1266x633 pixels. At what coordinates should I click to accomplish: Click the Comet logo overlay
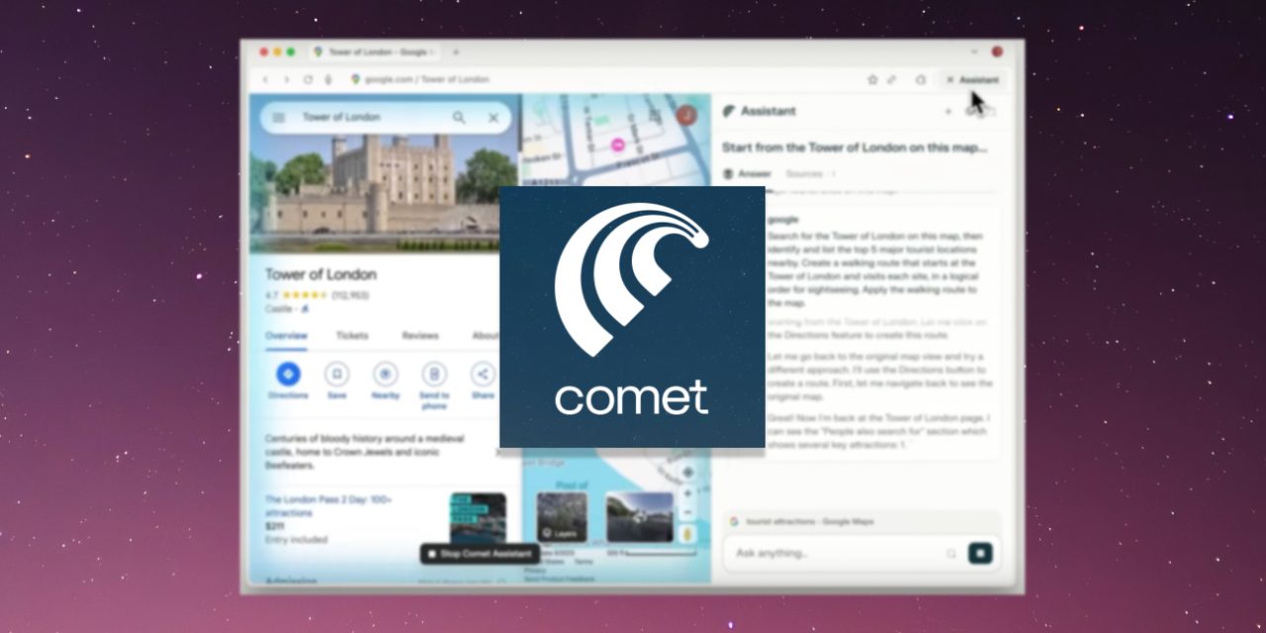coord(632,316)
